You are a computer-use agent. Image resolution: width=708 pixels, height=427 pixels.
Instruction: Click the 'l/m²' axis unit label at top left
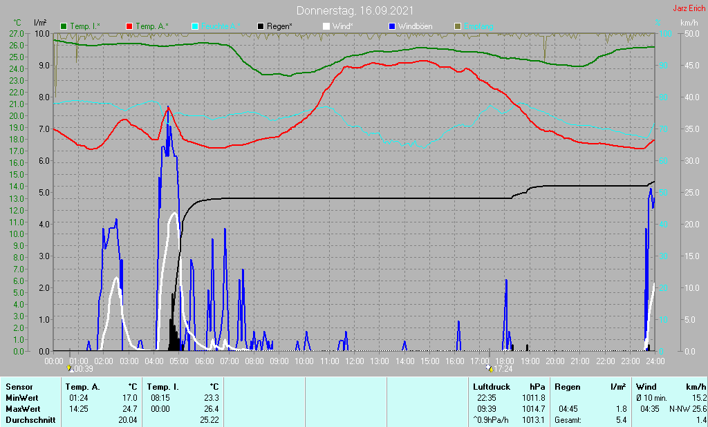tap(40, 23)
